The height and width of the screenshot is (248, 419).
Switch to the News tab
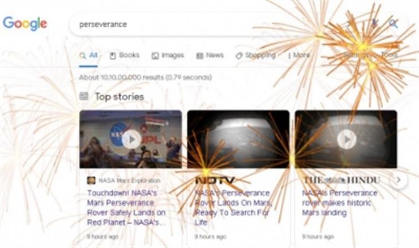click(210, 55)
